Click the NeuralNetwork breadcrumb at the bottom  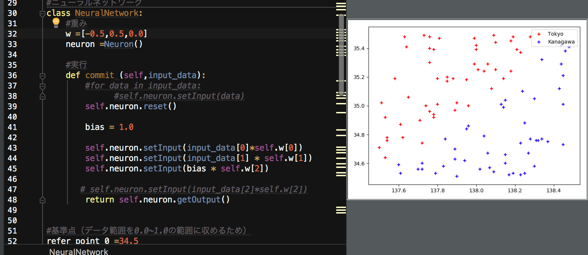point(79,252)
